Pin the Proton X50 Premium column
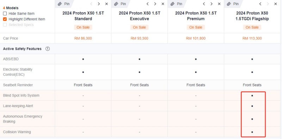Image resolution: width=282 pixels, height=139 pixels. pyautogui.click(x=176, y=4)
